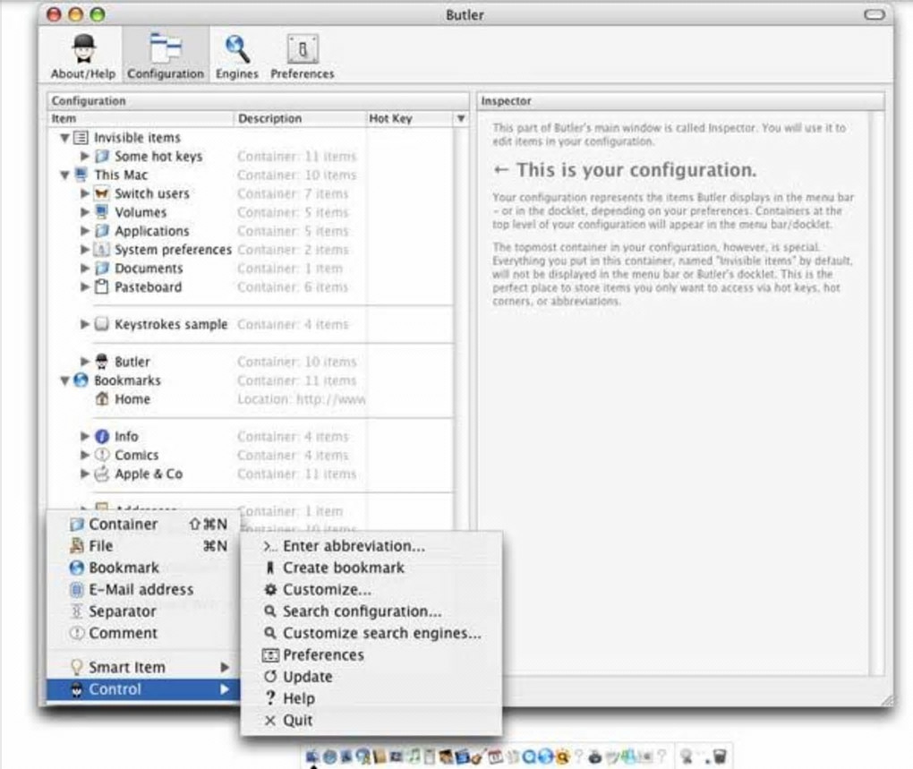Sort by the Item column header
This screenshot has height=769, width=913.
click(x=141, y=118)
